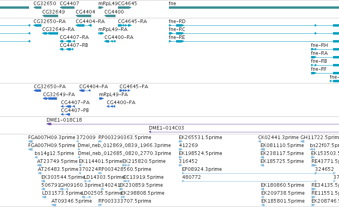This screenshot has height=207, width=339.
Task: Select protein label CG4645-PA
Action: pos(134,87)
